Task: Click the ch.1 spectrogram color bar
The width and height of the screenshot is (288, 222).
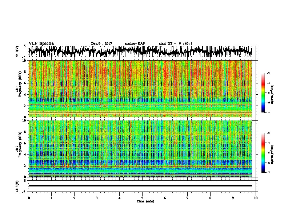Action: click(x=263, y=93)
